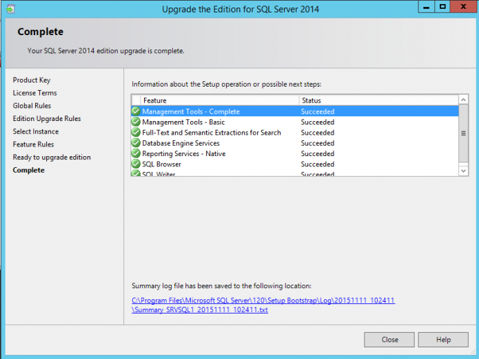Click scroll down arrow of feature list
Viewport: 479px width, 359px height.
click(x=463, y=171)
